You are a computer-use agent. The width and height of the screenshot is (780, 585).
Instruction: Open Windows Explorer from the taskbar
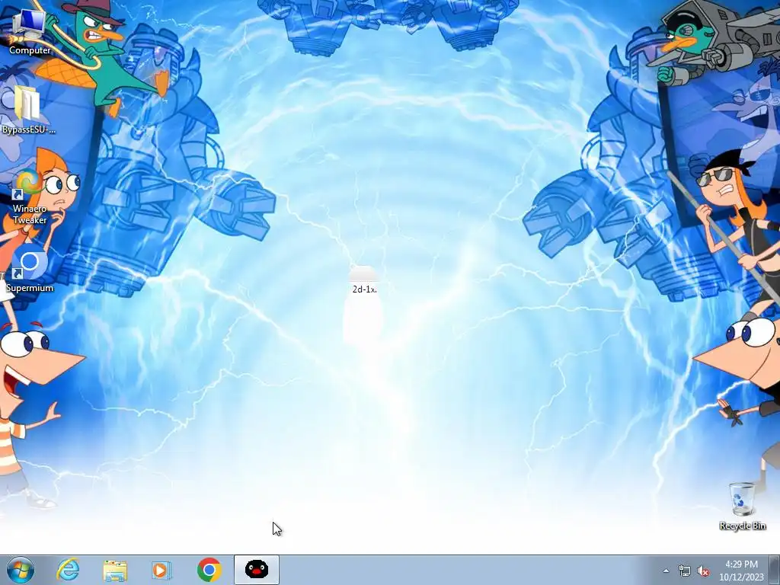[x=115, y=570]
